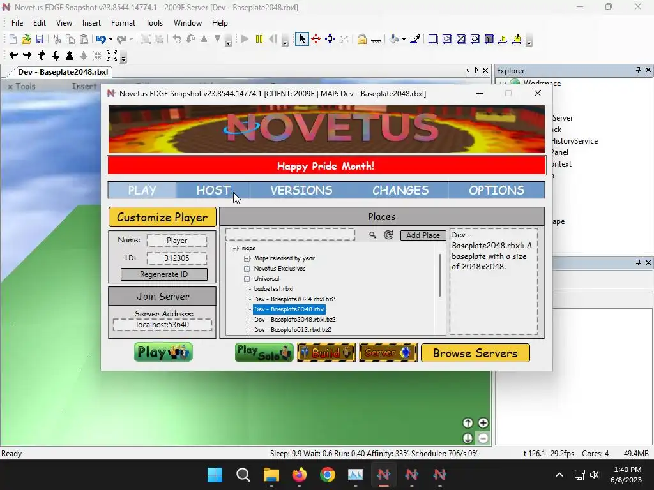Click the Cut scissors toolbar icon
654x490 pixels.
pos(57,39)
